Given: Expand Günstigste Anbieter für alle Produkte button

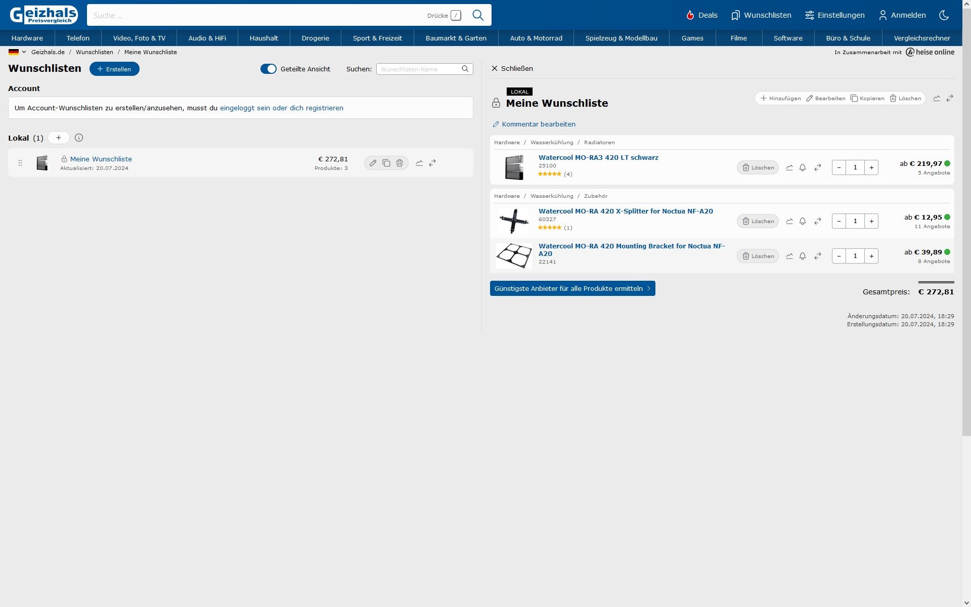Looking at the screenshot, I should pos(572,288).
